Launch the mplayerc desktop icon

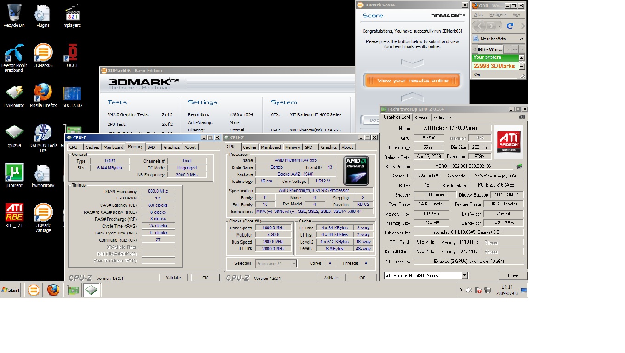pyautogui.click(x=72, y=16)
